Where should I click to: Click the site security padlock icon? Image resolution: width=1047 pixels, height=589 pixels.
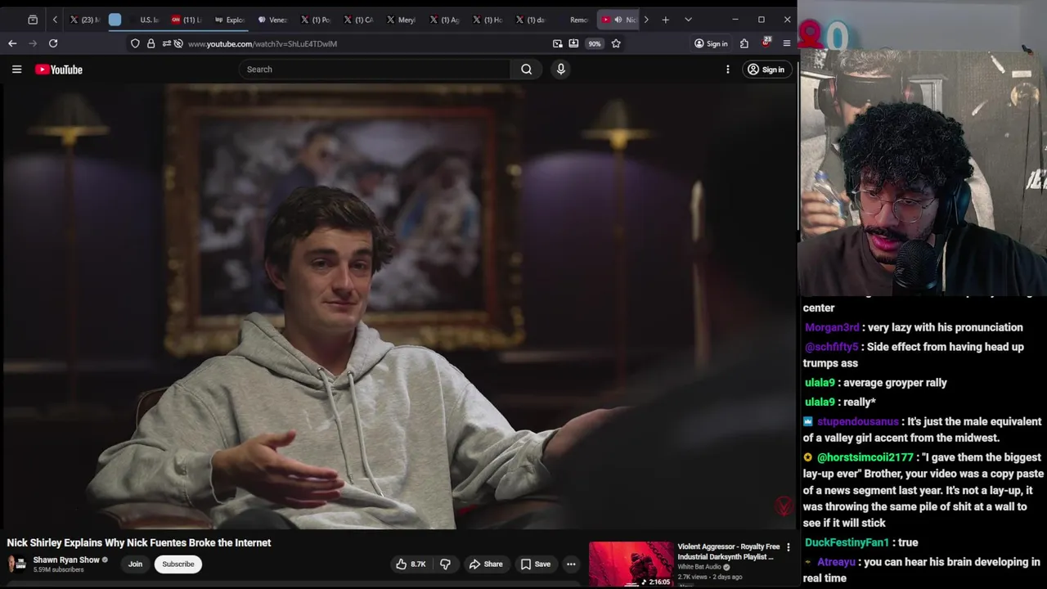(x=151, y=43)
